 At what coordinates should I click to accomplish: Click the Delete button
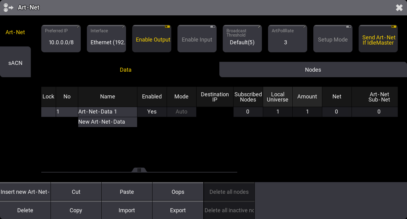coord(25,210)
